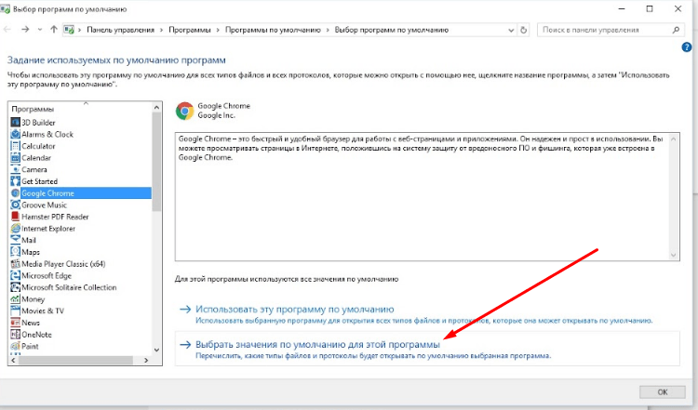Viewport: 698px width, 410px height.
Task: Click the Alarms & Clock app icon
Action: click(x=15, y=134)
